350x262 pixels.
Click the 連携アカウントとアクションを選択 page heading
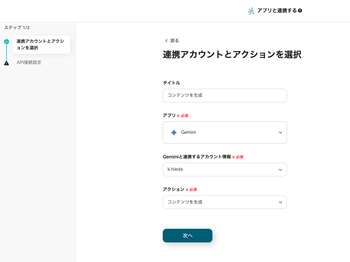[232, 55]
